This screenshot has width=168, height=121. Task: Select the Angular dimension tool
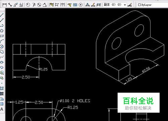(x=45, y=5)
